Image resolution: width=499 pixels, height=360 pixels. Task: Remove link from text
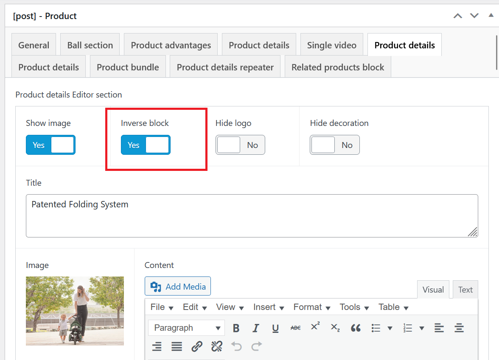click(x=217, y=346)
